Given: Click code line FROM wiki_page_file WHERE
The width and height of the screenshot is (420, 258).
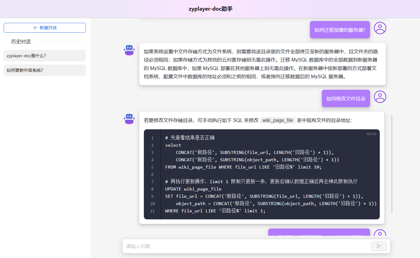Looking at the screenshot, I should [x=243, y=167].
